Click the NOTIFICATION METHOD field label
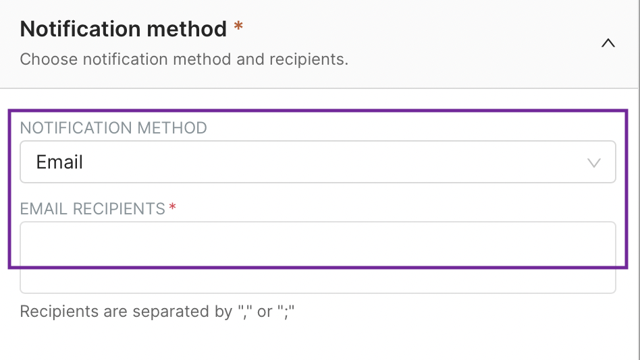The height and width of the screenshot is (360, 640). pos(113,128)
